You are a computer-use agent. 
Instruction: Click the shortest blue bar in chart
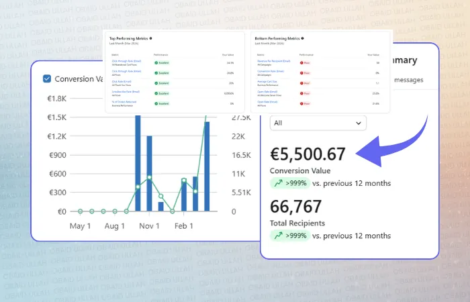pyautogui.click(x=161, y=207)
